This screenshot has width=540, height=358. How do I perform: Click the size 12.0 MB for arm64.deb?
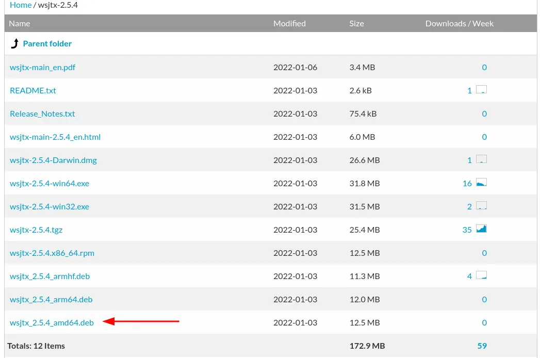tap(364, 299)
